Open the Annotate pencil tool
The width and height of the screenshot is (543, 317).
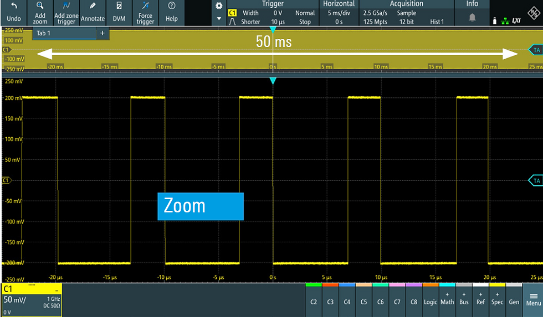93,13
